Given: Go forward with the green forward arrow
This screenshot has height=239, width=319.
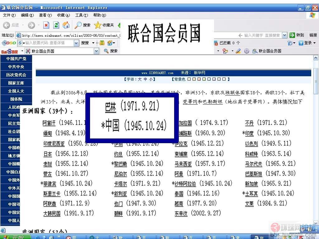Looking at the screenshot, I should (x=31, y=25).
